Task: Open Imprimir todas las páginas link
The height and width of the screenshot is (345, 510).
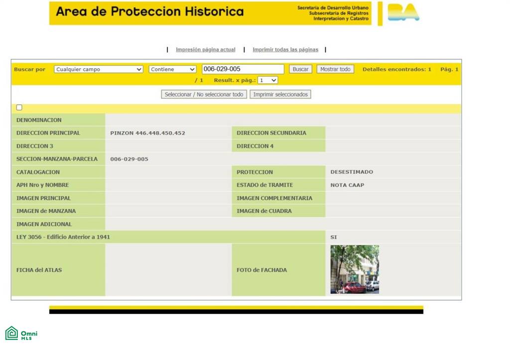Action: tap(285, 49)
